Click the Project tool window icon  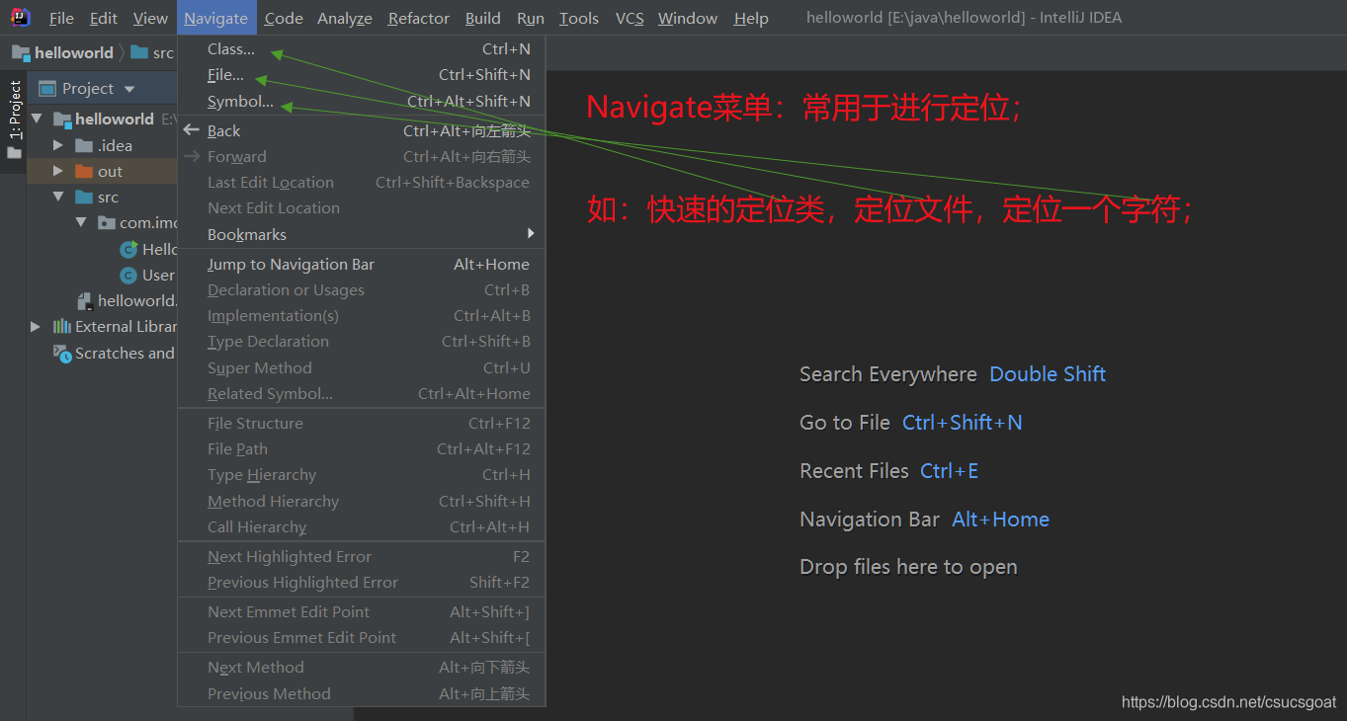click(46, 89)
